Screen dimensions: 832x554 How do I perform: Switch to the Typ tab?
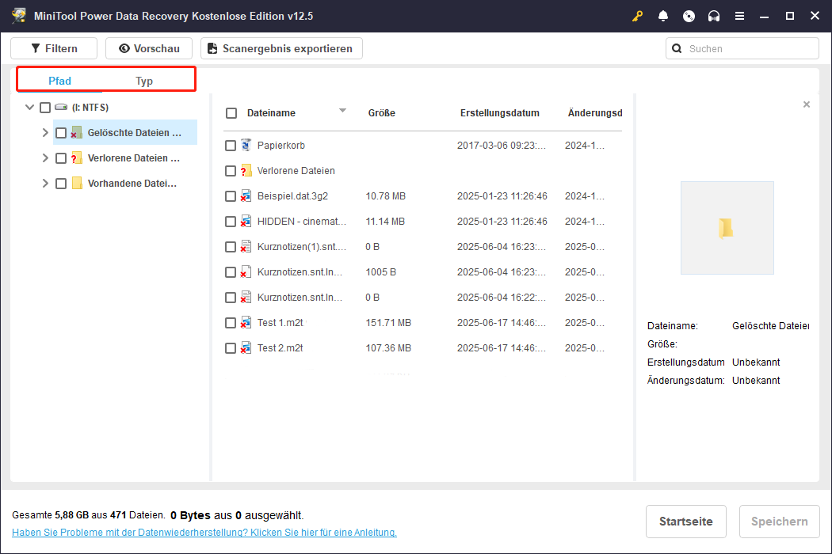[x=143, y=81]
